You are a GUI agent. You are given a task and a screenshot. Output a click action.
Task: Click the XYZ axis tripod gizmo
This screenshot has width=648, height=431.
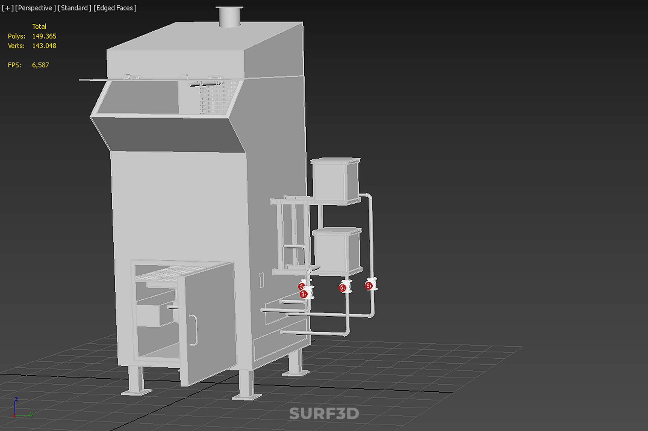coord(23,408)
